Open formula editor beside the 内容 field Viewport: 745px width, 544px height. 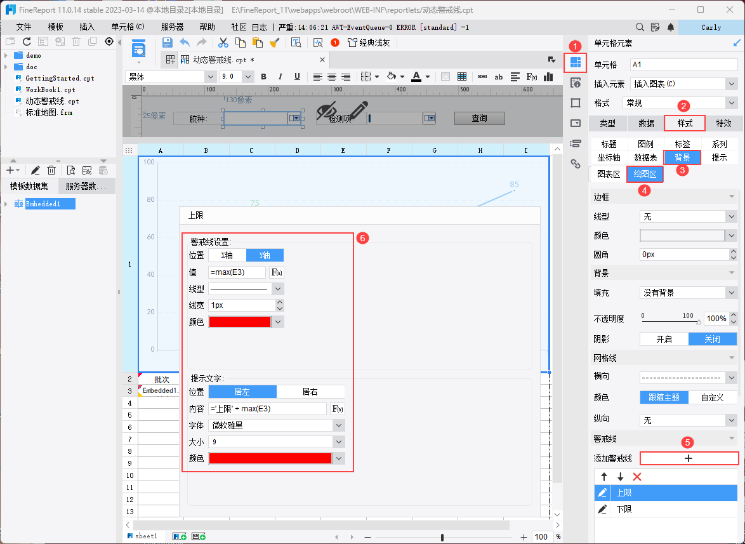(338, 409)
